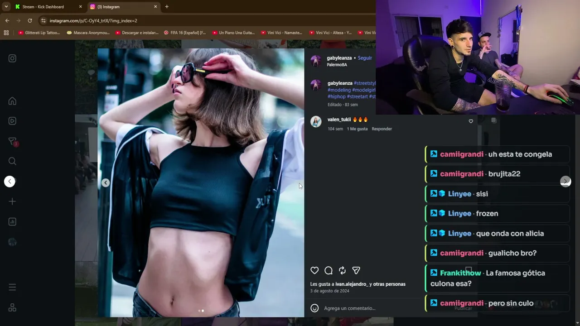Click the '3 de agosto de 2024' post date
580x326 pixels.
(330, 291)
